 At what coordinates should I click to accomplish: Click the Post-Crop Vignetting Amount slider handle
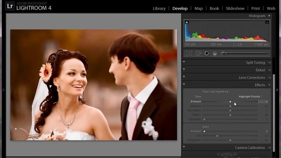[x=230, y=101]
